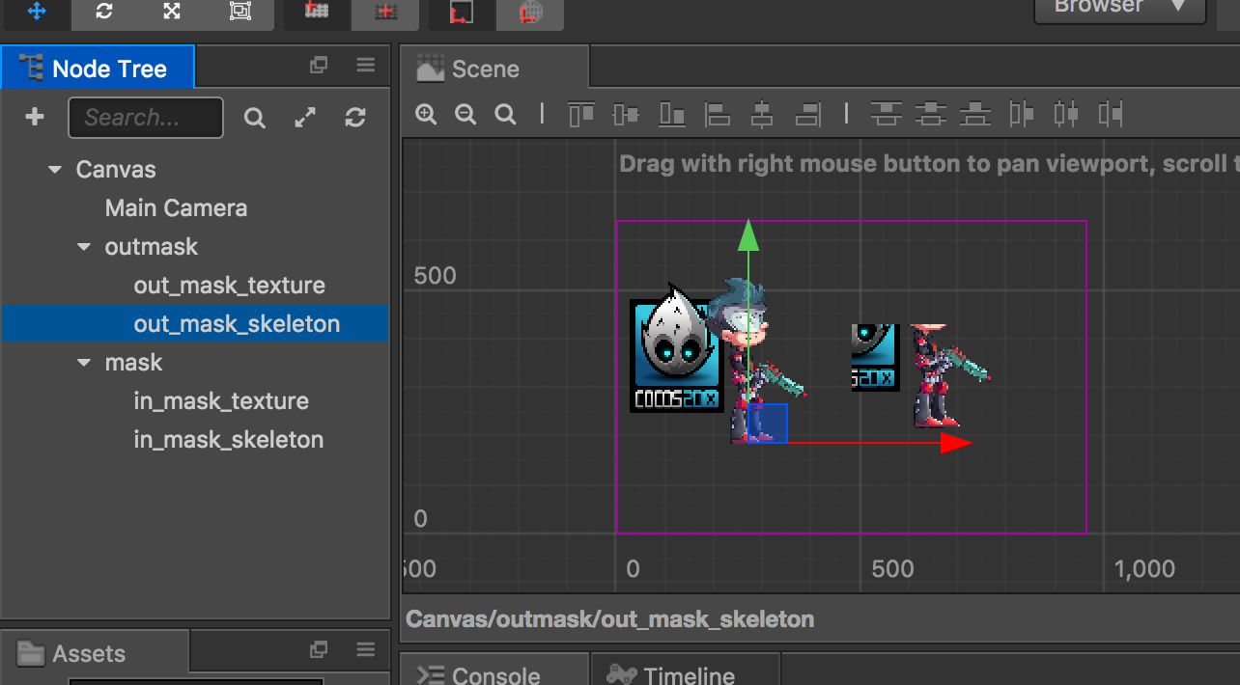Distribute nodes by right edges

[1111, 115]
